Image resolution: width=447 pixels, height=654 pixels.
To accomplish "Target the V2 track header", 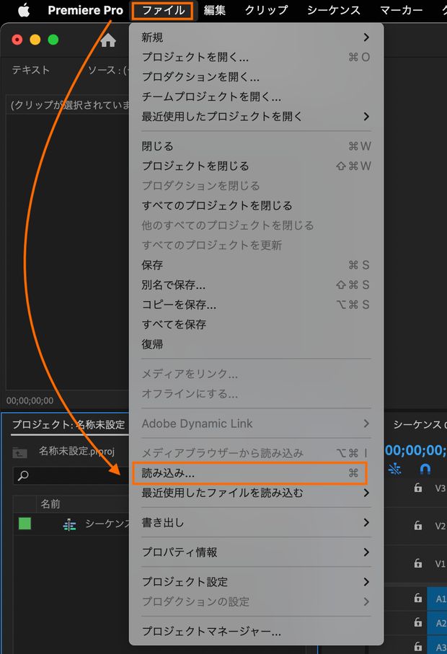I will point(441,527).
